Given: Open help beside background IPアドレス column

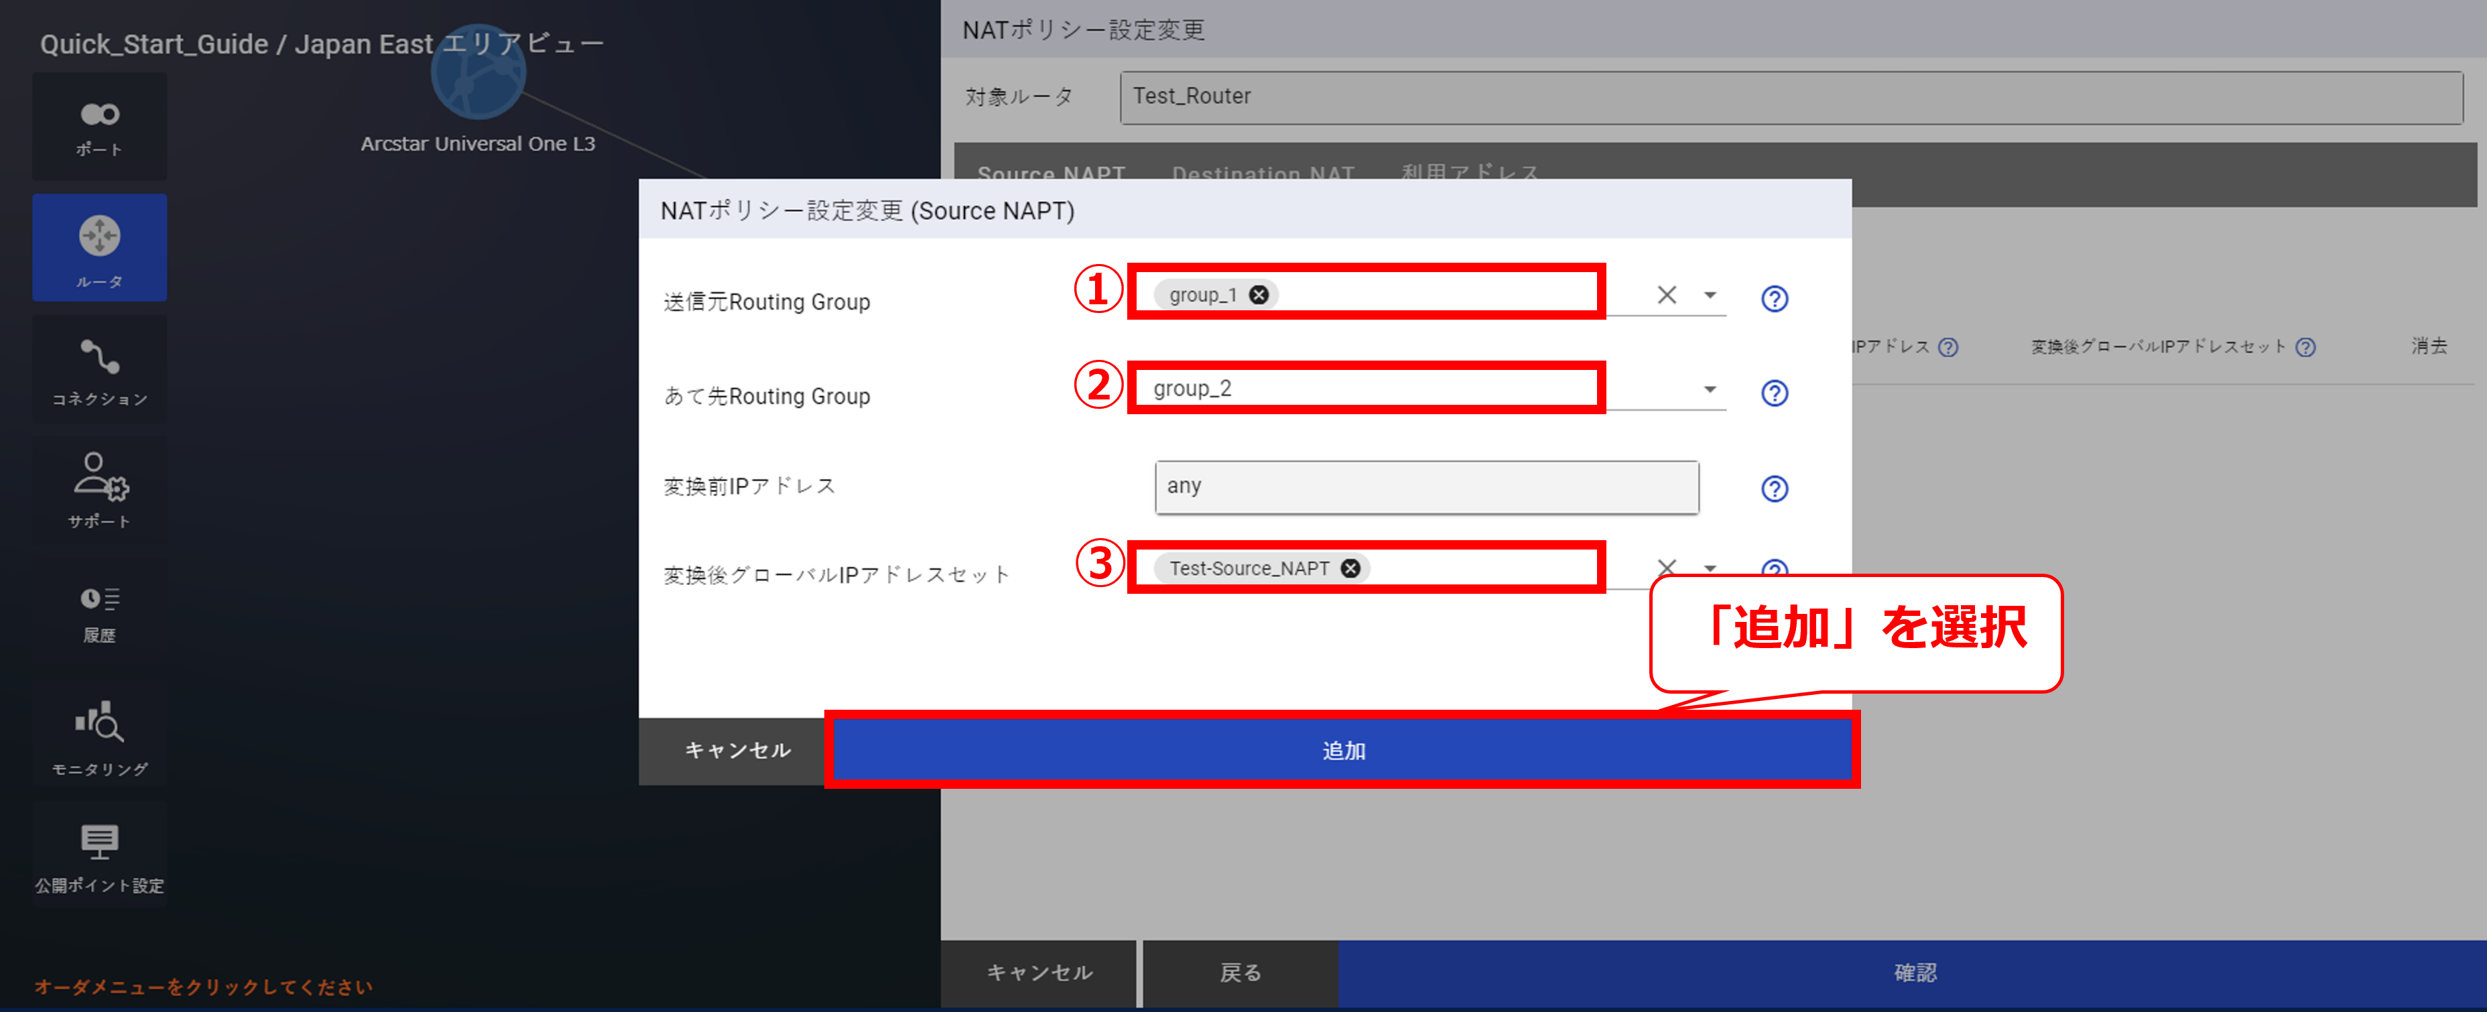Looking at the screenshot, I should pyautogui.click(x=1948, y=346).
